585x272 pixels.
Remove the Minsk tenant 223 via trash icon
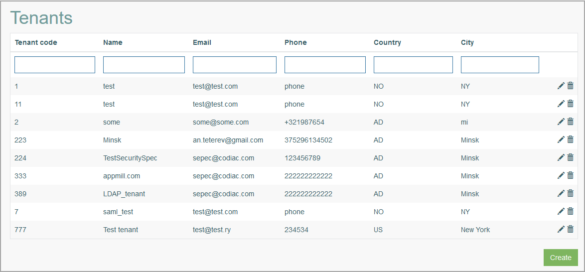pyautogui.click(x=571, y=139)
